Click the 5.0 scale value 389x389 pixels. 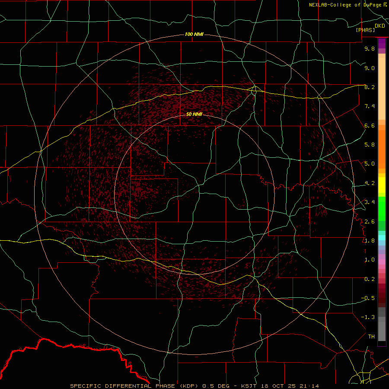pos(370,164)
